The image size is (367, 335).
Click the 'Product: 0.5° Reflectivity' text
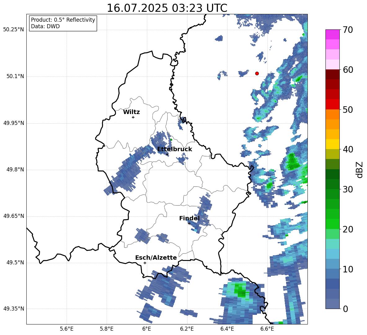[x=63, y=20]
